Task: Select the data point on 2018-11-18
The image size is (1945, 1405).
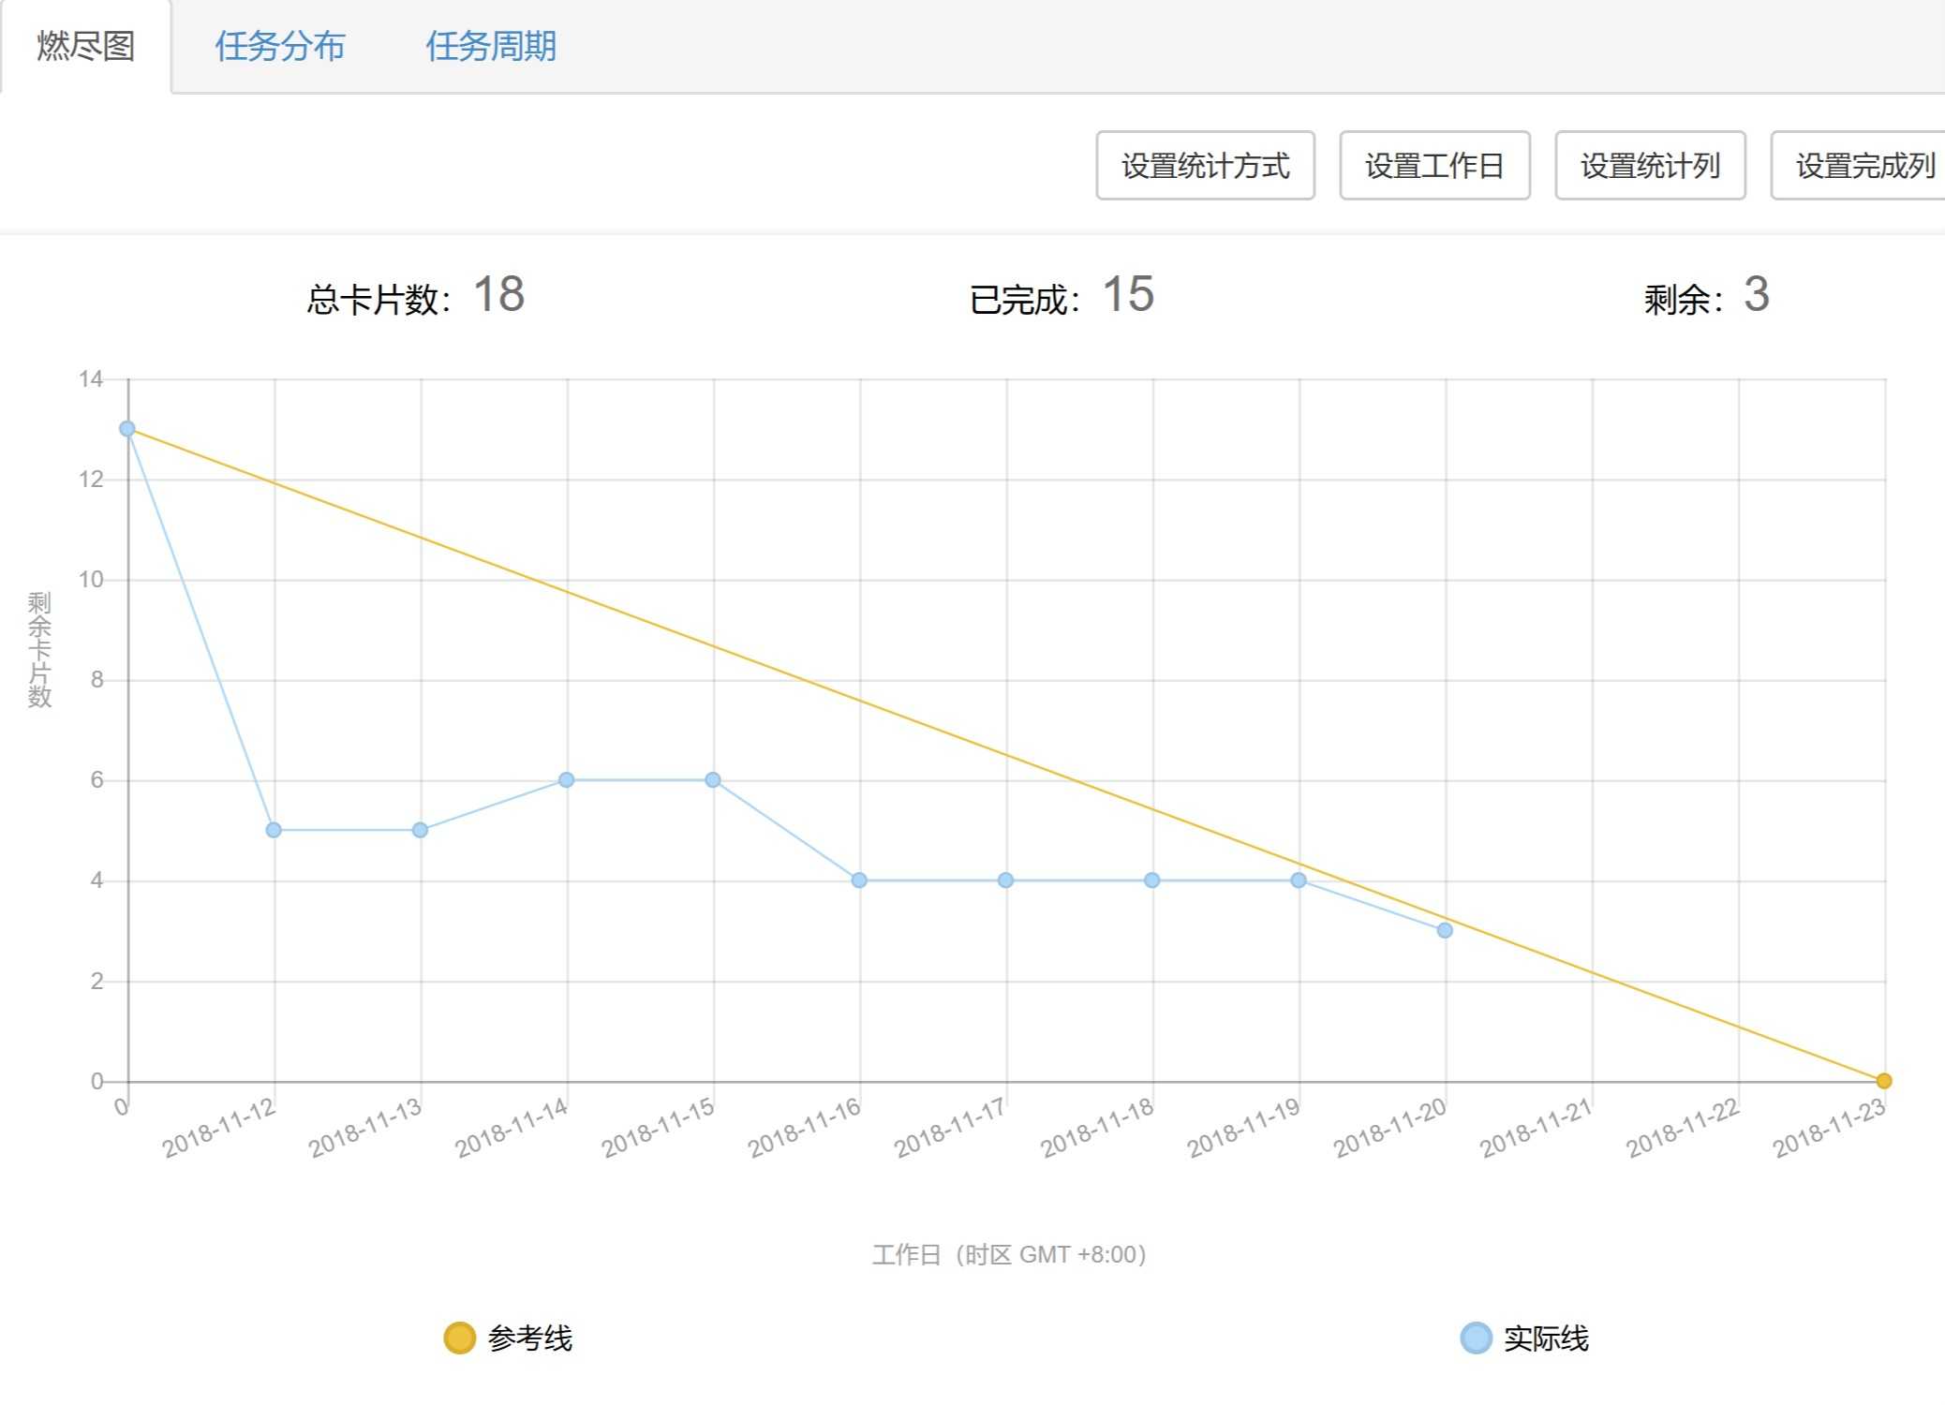Action: click(1152, 880)
